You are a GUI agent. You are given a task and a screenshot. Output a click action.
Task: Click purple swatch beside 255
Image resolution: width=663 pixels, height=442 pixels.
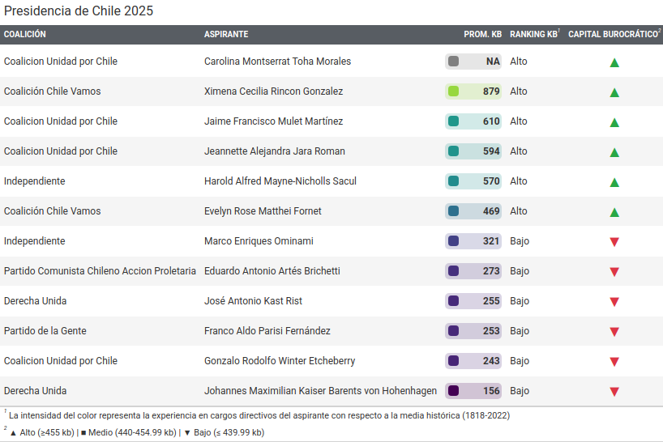pos(453,301)
